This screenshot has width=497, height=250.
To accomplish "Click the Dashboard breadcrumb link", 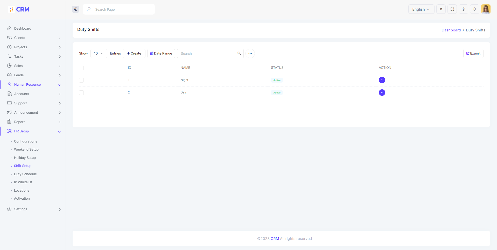I will (451, 30).
